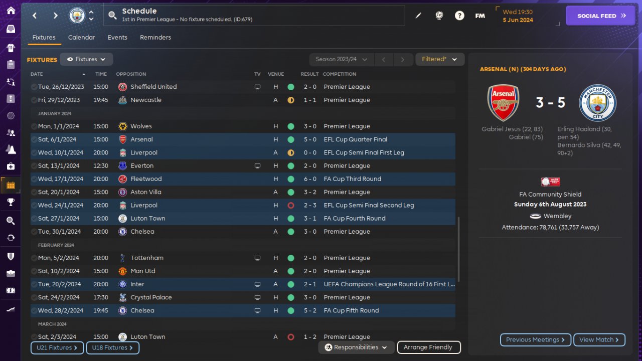The image size is (642, 361).
Task: Open the Home icon in sidebar
Action: tap(11, 11)
